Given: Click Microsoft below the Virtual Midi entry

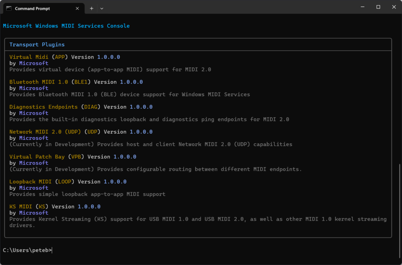Looking at the screenshot, I should point(34,63).
